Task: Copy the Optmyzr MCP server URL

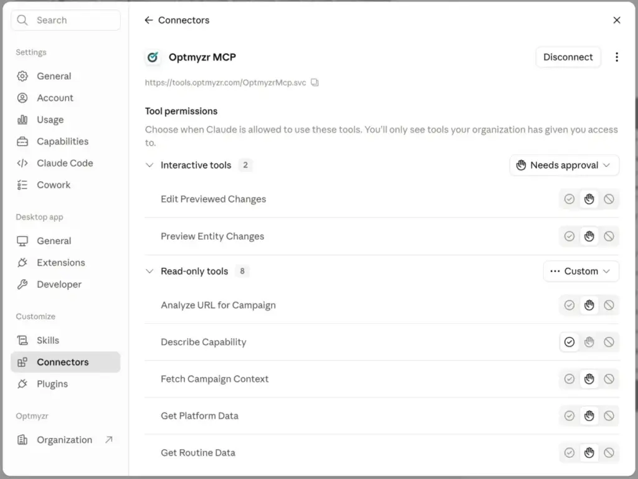Action: (315, 83)
